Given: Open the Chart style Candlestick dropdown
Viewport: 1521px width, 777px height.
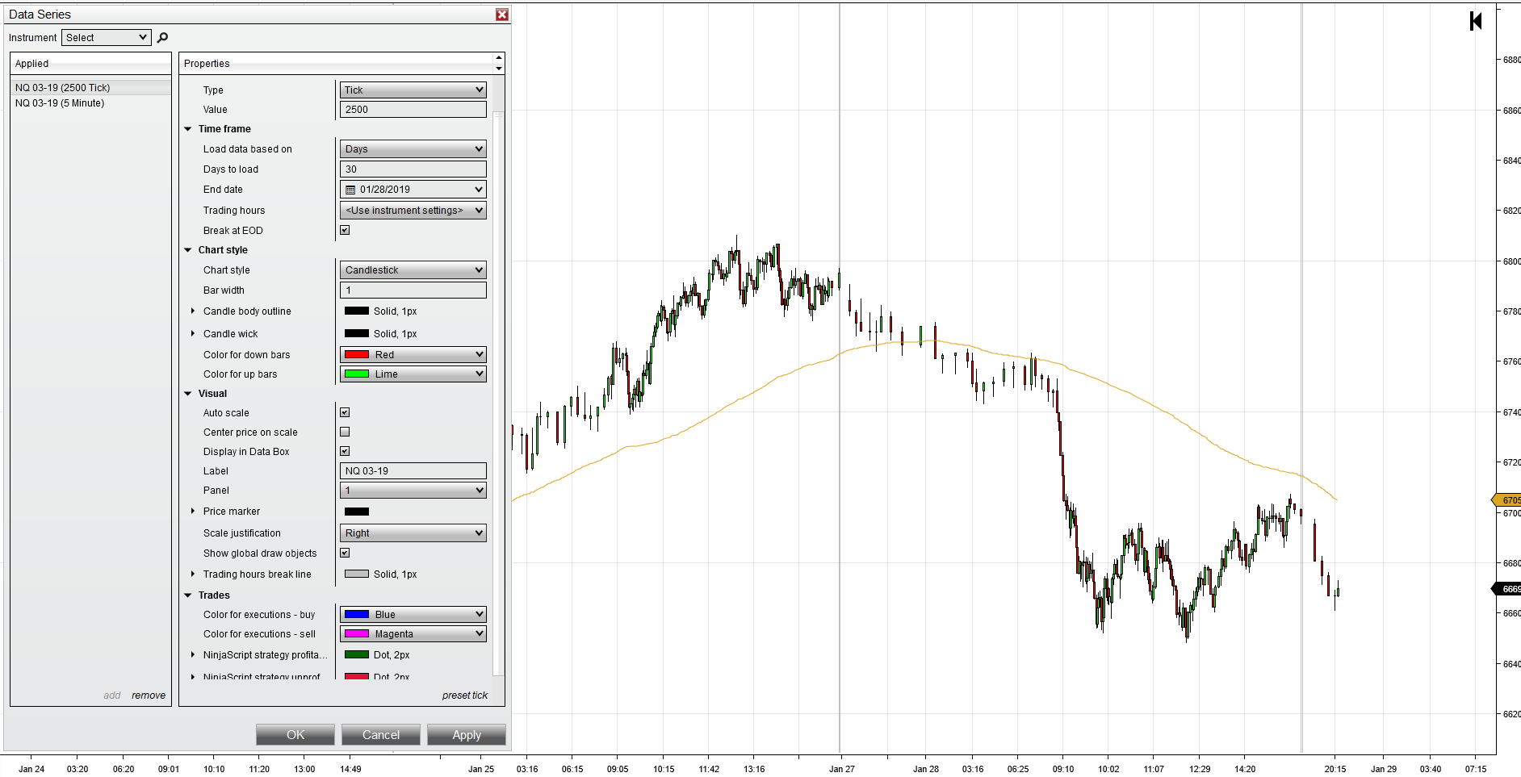Looking at the screenshot, I should click(413, 269).
